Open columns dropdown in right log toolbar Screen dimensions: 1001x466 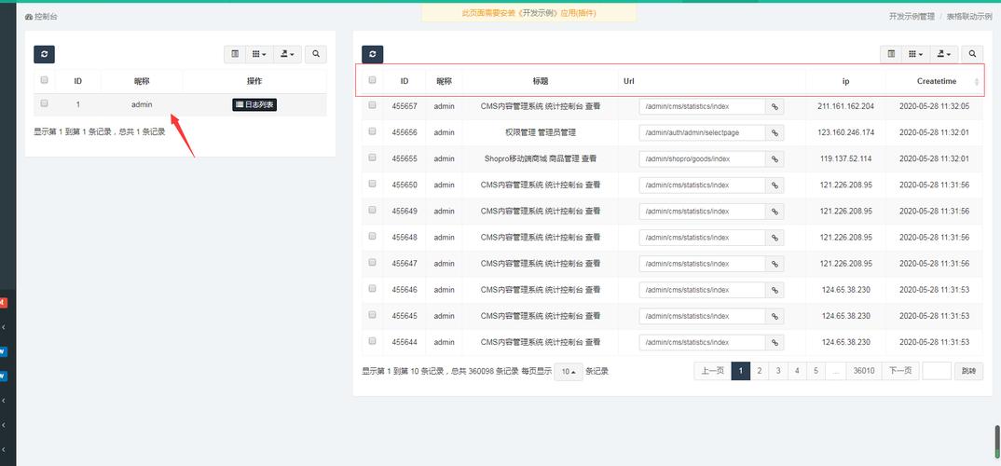tap(916, 55)
